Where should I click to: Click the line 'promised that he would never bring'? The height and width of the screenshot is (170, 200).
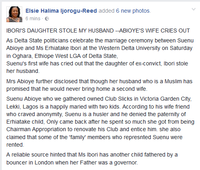coord(77,89)
